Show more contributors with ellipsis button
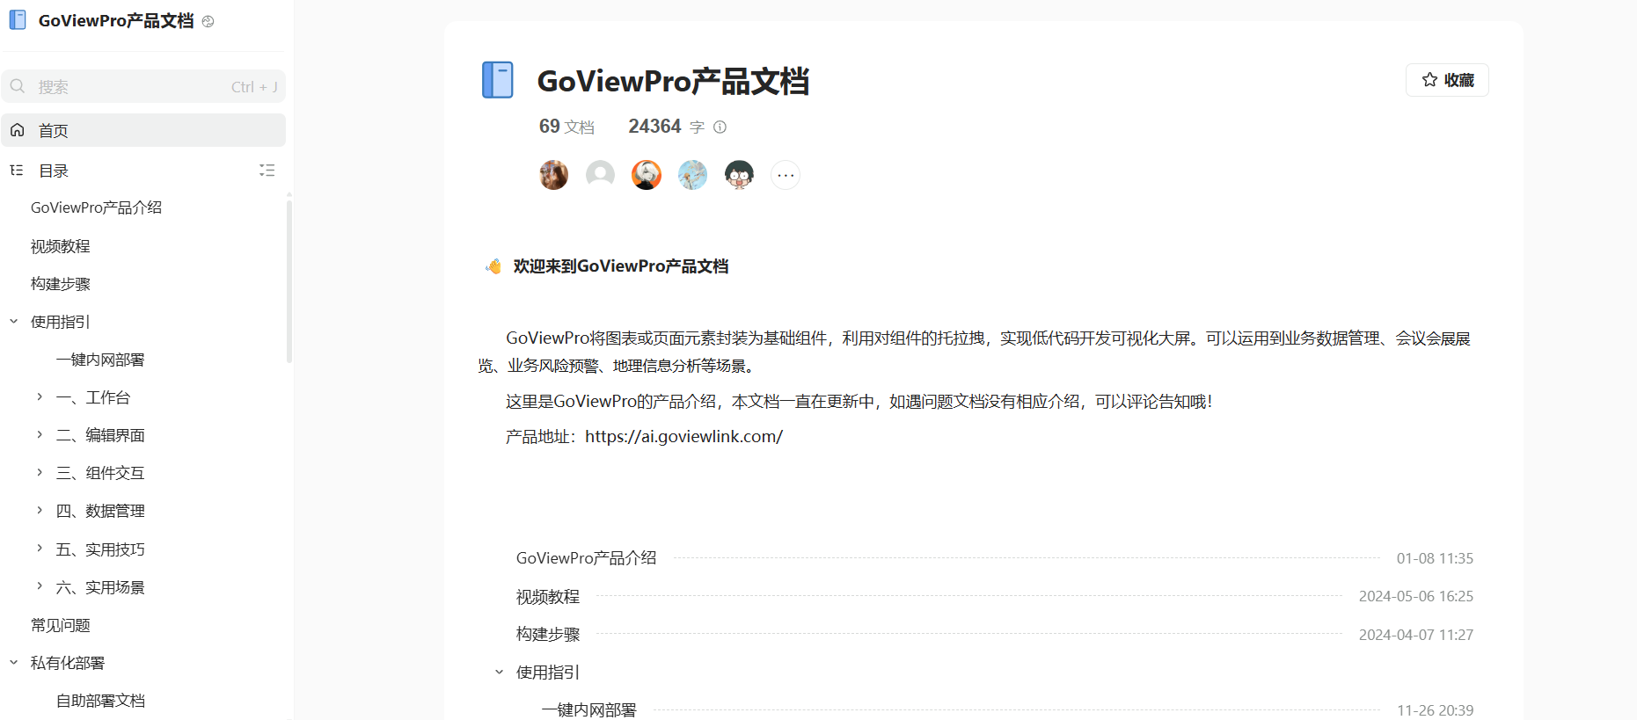1637x720 pixels. click(786, 175)
